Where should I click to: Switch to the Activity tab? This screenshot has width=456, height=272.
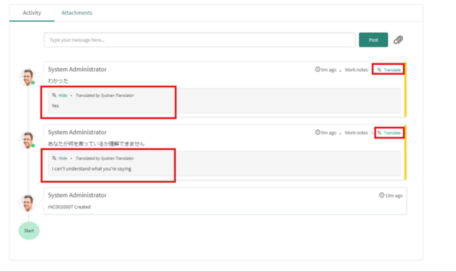32,13
